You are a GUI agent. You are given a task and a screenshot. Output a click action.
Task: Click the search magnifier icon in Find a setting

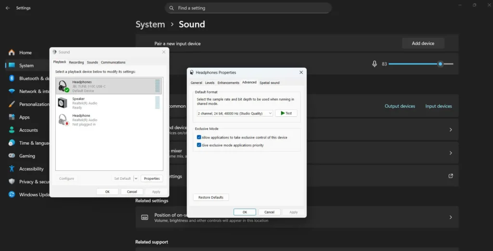(171, 8)
